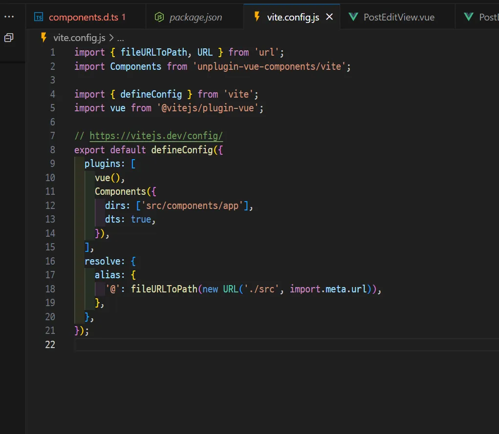Close the vite.config.js tab
The height and width of the screenshot is (434, 499).
pos(329,17)
